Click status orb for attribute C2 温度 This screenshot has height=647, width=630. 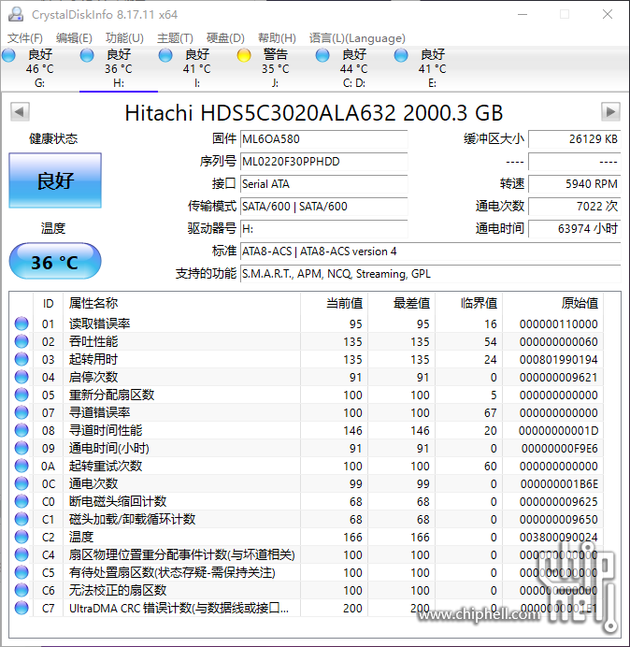pos(21,537)
